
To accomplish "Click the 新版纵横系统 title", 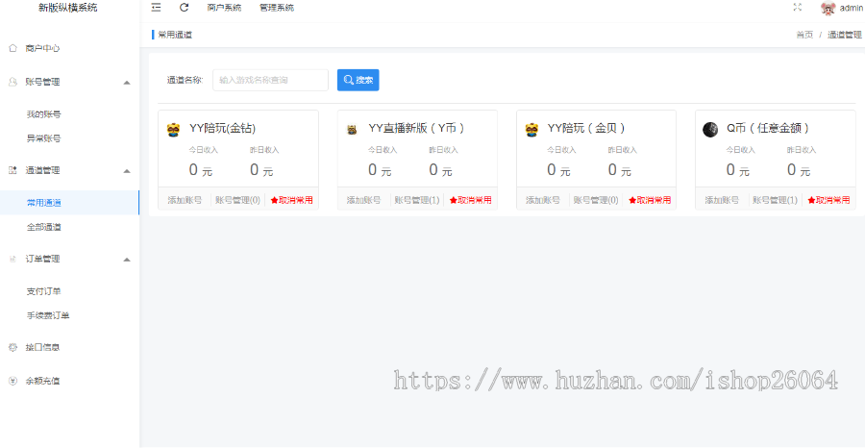I will pos(68,8).
